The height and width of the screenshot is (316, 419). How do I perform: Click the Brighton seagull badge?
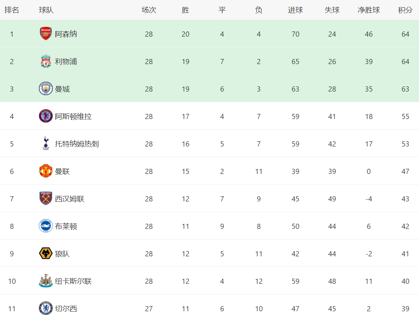coord(46,226)
